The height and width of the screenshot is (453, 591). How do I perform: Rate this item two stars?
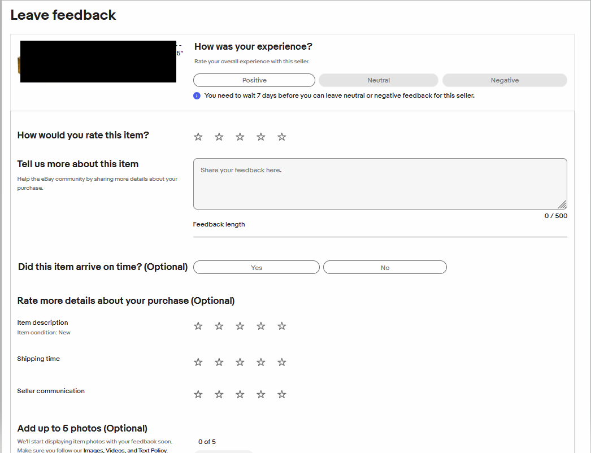219,137
